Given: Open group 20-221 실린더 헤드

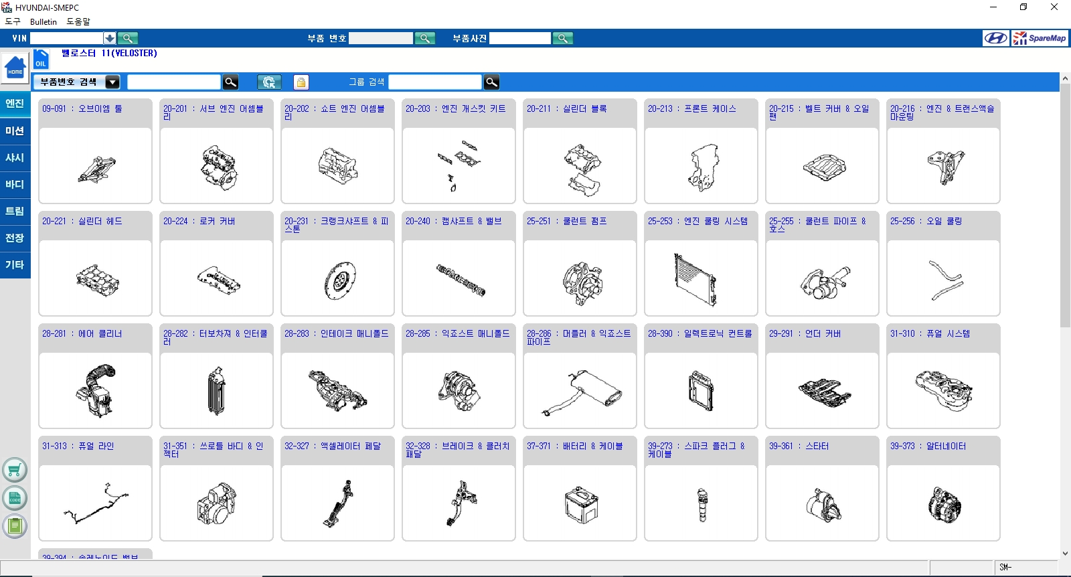Looking at the screenshot, I should pos(95,264).
